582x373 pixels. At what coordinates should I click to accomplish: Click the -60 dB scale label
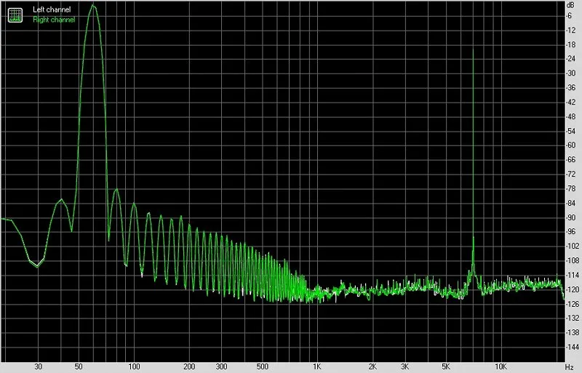(x=571, y=145)
